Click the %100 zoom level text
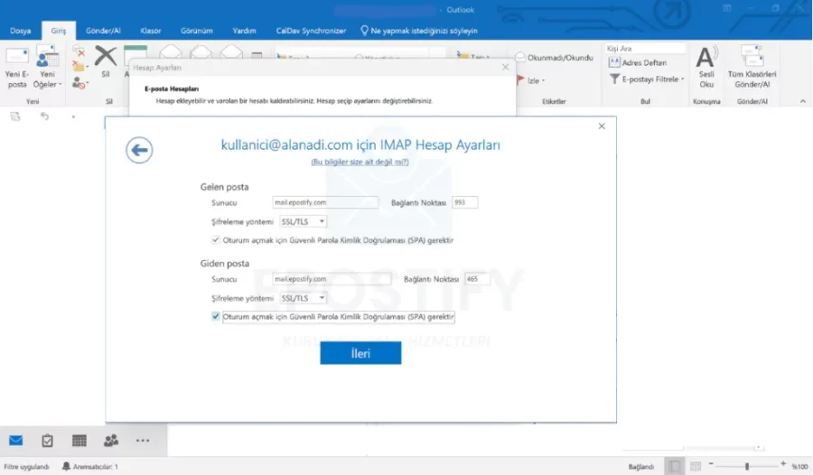Screen dimensions: 813x475 (x=799, y=467)
